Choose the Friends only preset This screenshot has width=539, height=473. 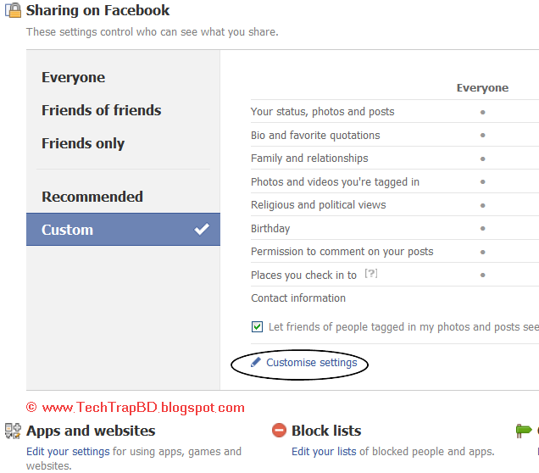(x=83, y=143)
